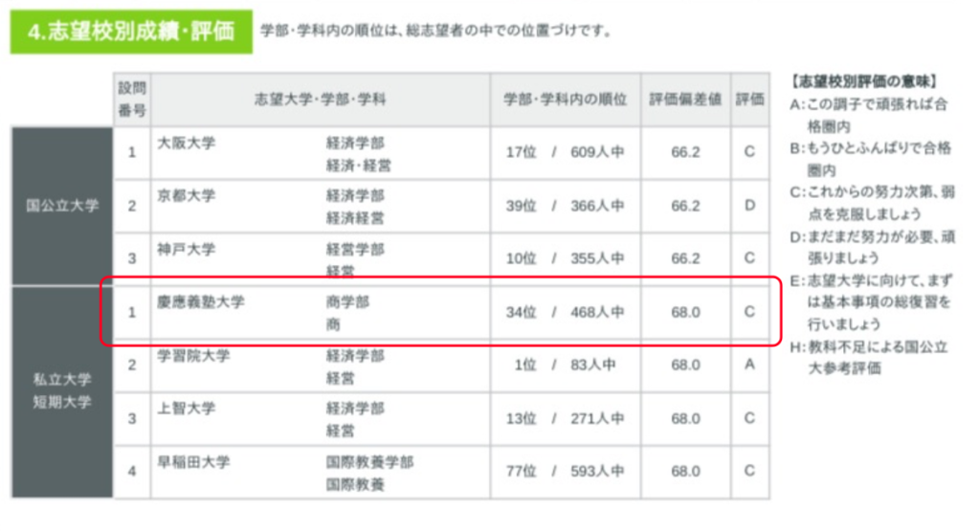Click the 志望大学・学部・学科 column header

tap(321, 100)
